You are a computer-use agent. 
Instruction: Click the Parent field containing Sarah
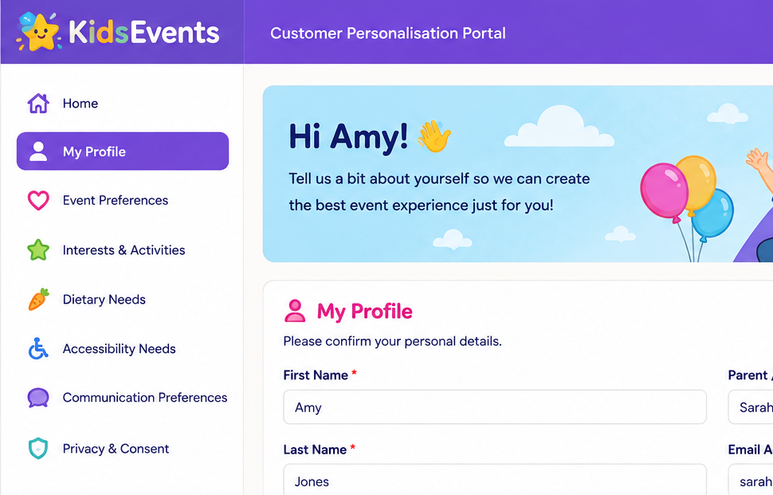click(751, 407)
